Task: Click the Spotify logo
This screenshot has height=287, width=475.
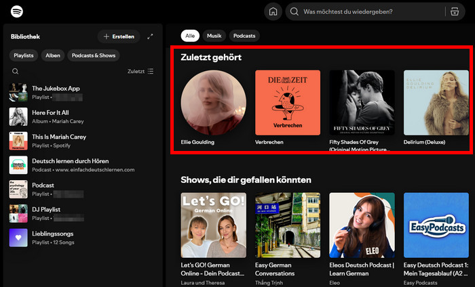Action: click(17, 12)
